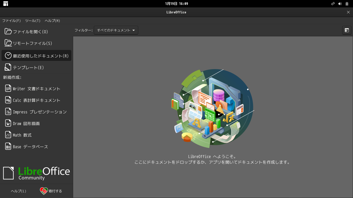The height and width of the screenshot is (198, 353).
Task: Create a new Impress プレゼンテーション
Action: point(36,112)
